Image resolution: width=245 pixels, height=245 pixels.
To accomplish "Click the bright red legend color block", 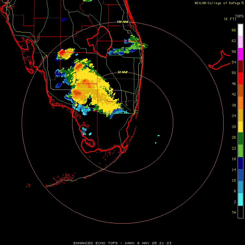I will click(x=240, y=78).
